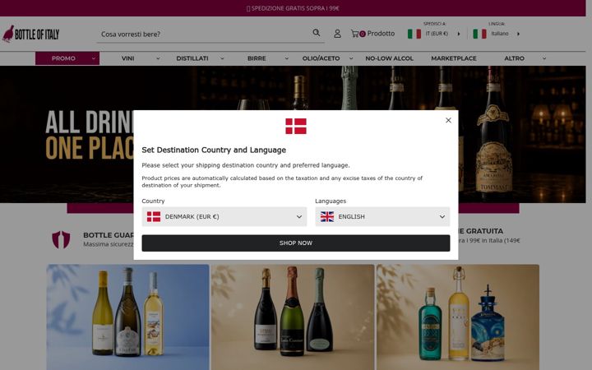Click the Denmark flag in Country field
Image resolution: width=592 pixels, height=370 pixels.
154,217
